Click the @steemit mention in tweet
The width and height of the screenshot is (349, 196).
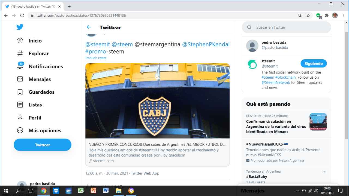click(x=97, y=44)
